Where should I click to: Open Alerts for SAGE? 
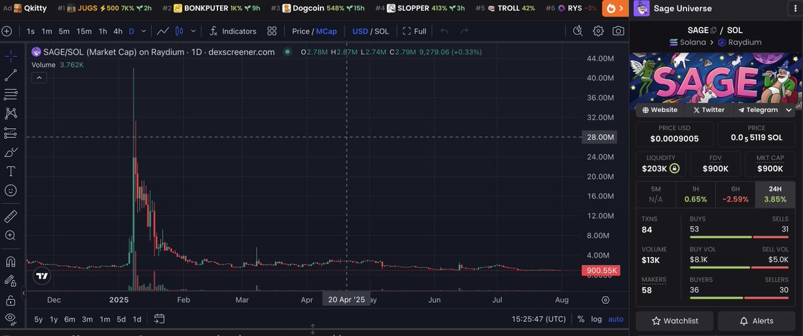757,321
